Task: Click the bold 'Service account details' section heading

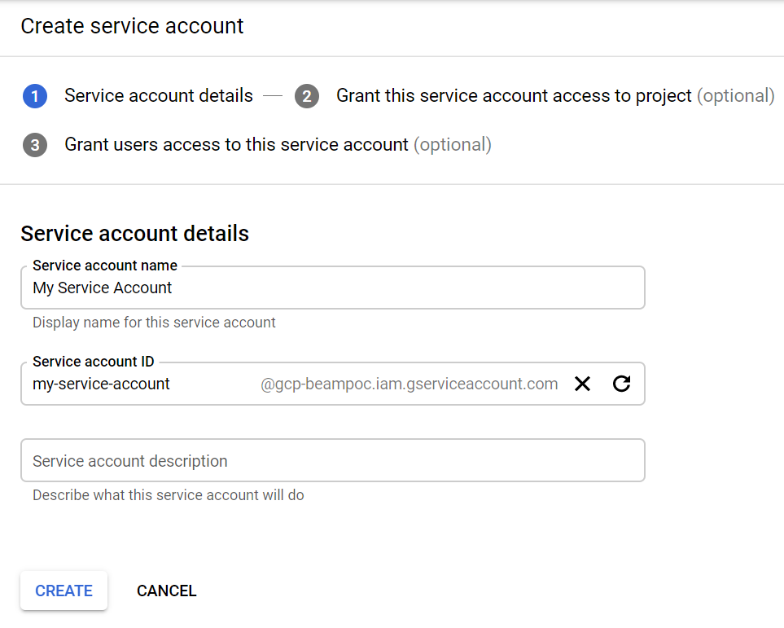Action: pos(134,234)
